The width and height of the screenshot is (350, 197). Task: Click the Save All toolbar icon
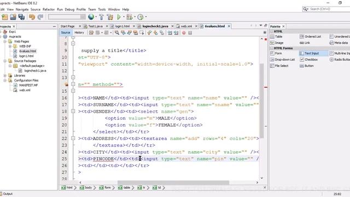(21, 17)
